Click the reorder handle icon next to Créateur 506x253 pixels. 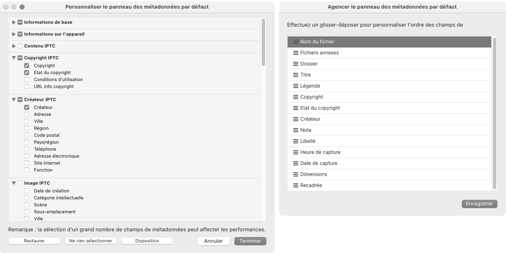(x=296, y=119)
